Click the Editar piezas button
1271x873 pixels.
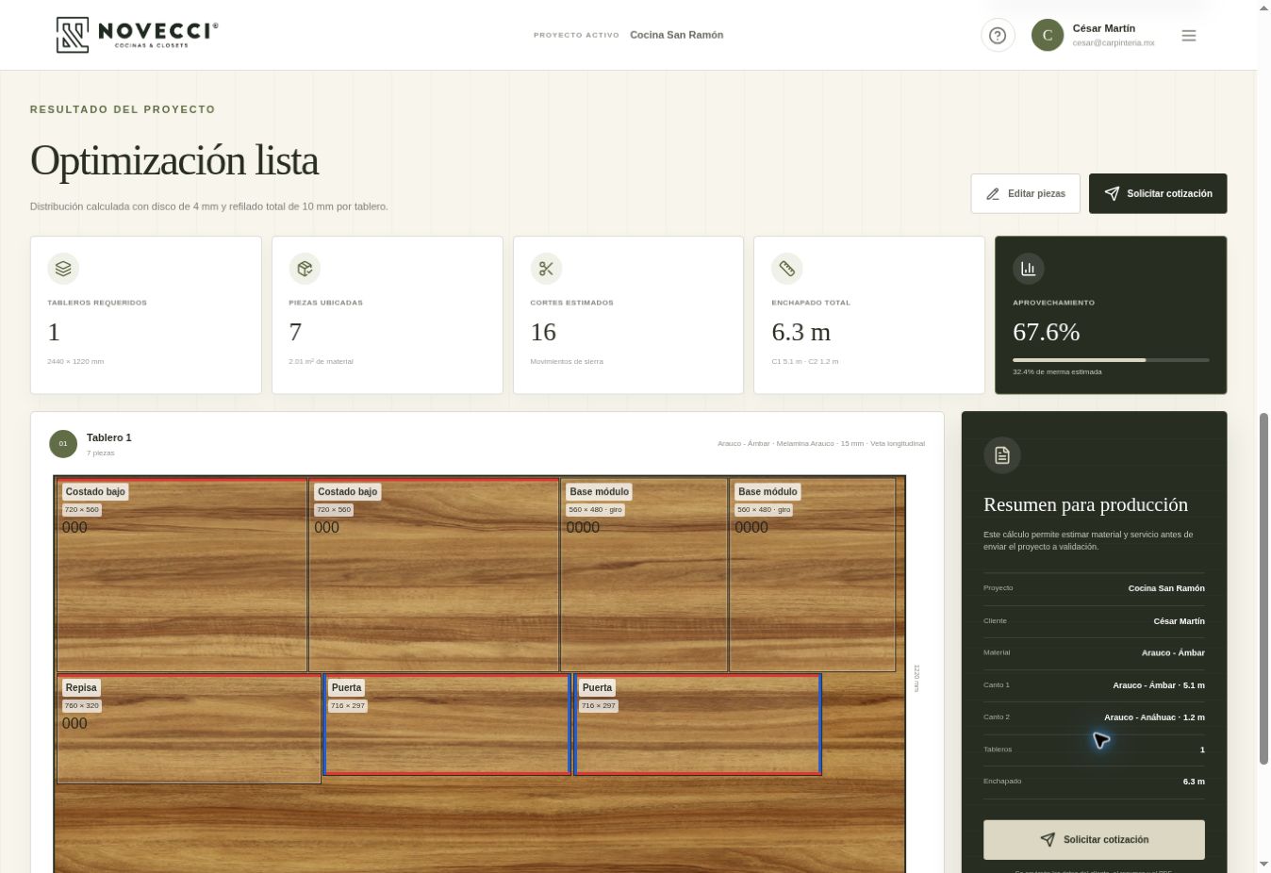1026,193
